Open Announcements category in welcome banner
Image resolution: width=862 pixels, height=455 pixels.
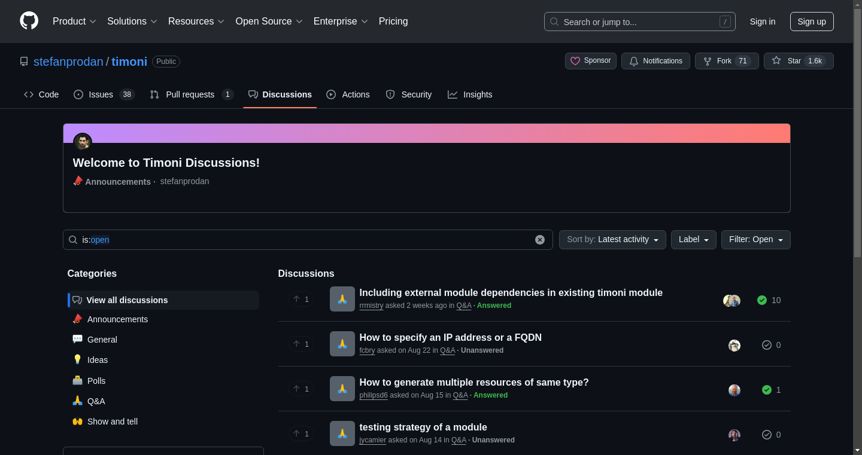[112, 181]
